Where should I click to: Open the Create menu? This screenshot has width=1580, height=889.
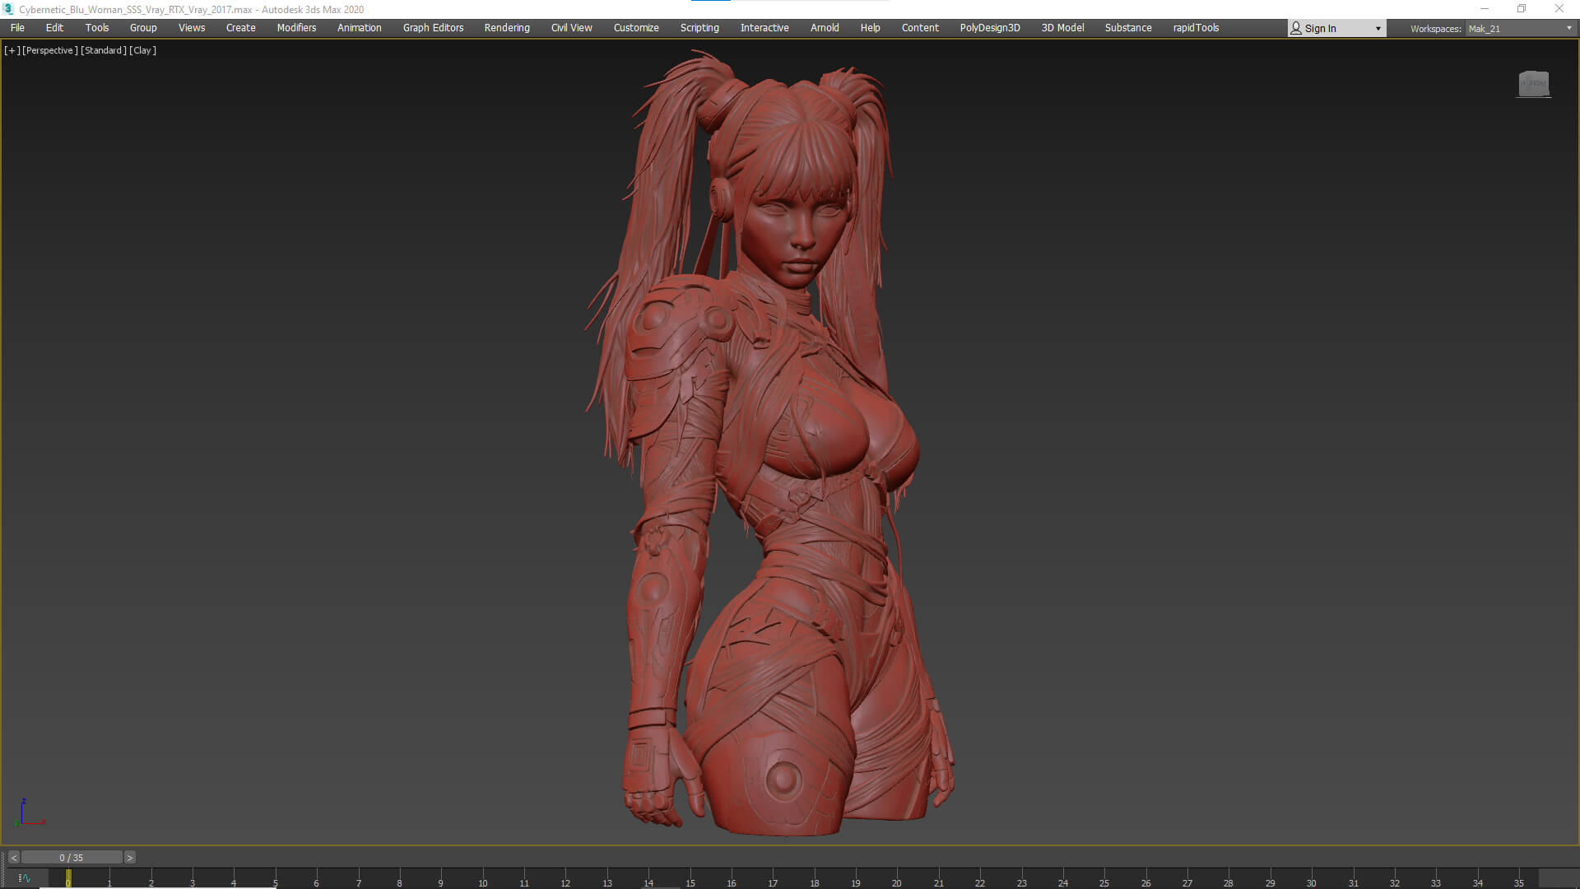(241, 28)
